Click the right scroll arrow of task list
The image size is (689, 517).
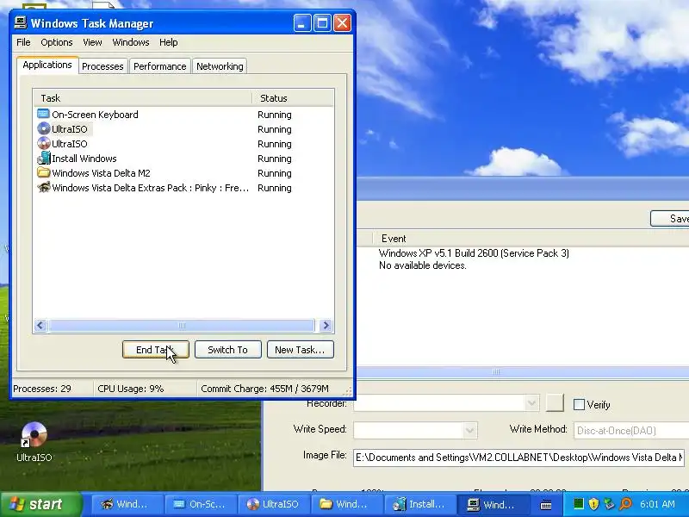point(326,326)
